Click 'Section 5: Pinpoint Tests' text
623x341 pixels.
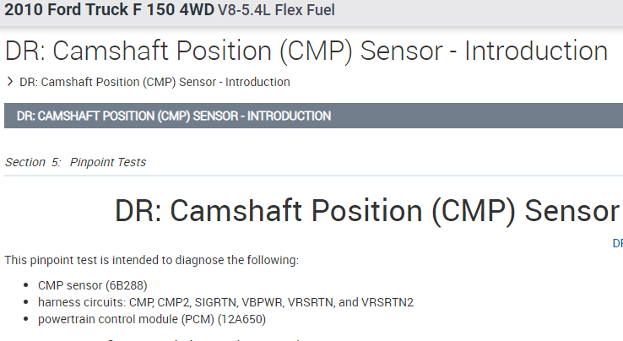click(x=75, y=162)
